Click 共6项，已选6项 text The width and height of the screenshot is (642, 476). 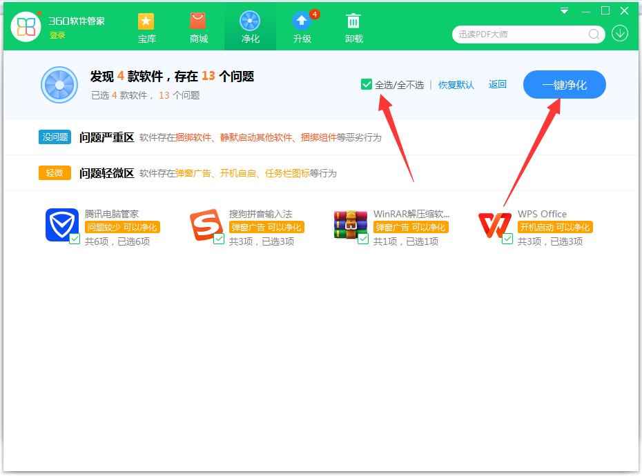point(117,241)
